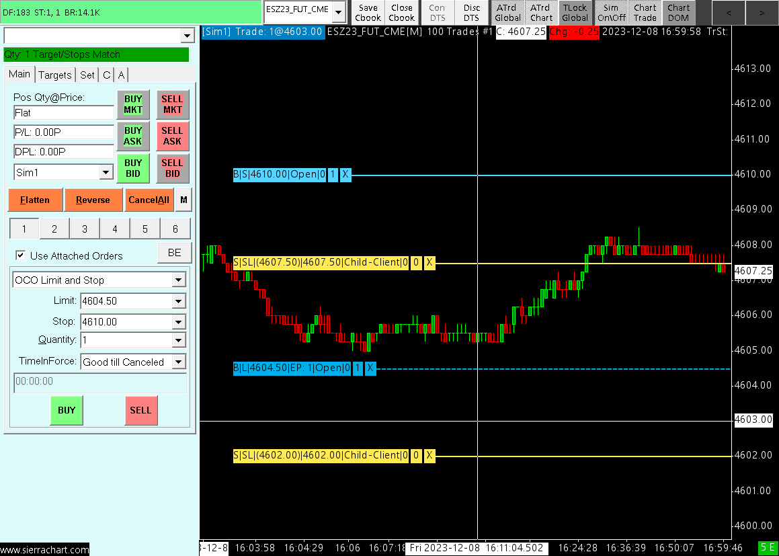Open OCO Limit and Stop order type dropdown
The image size is (779, 556).
pyautogui.click(x=178, y=280)
